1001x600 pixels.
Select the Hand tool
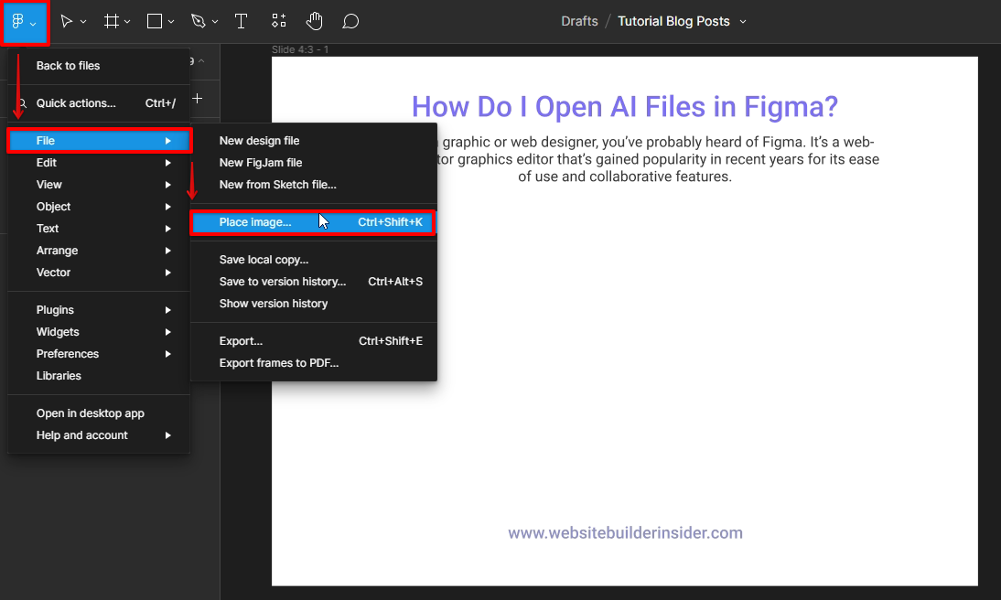[314, 21]
